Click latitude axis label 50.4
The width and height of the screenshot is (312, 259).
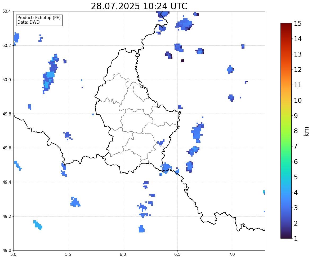tap(7, 11)
